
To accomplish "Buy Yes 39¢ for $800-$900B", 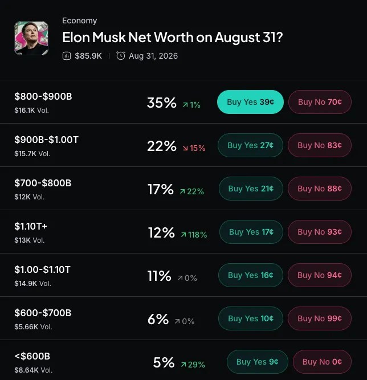I will tap(250, 102).
